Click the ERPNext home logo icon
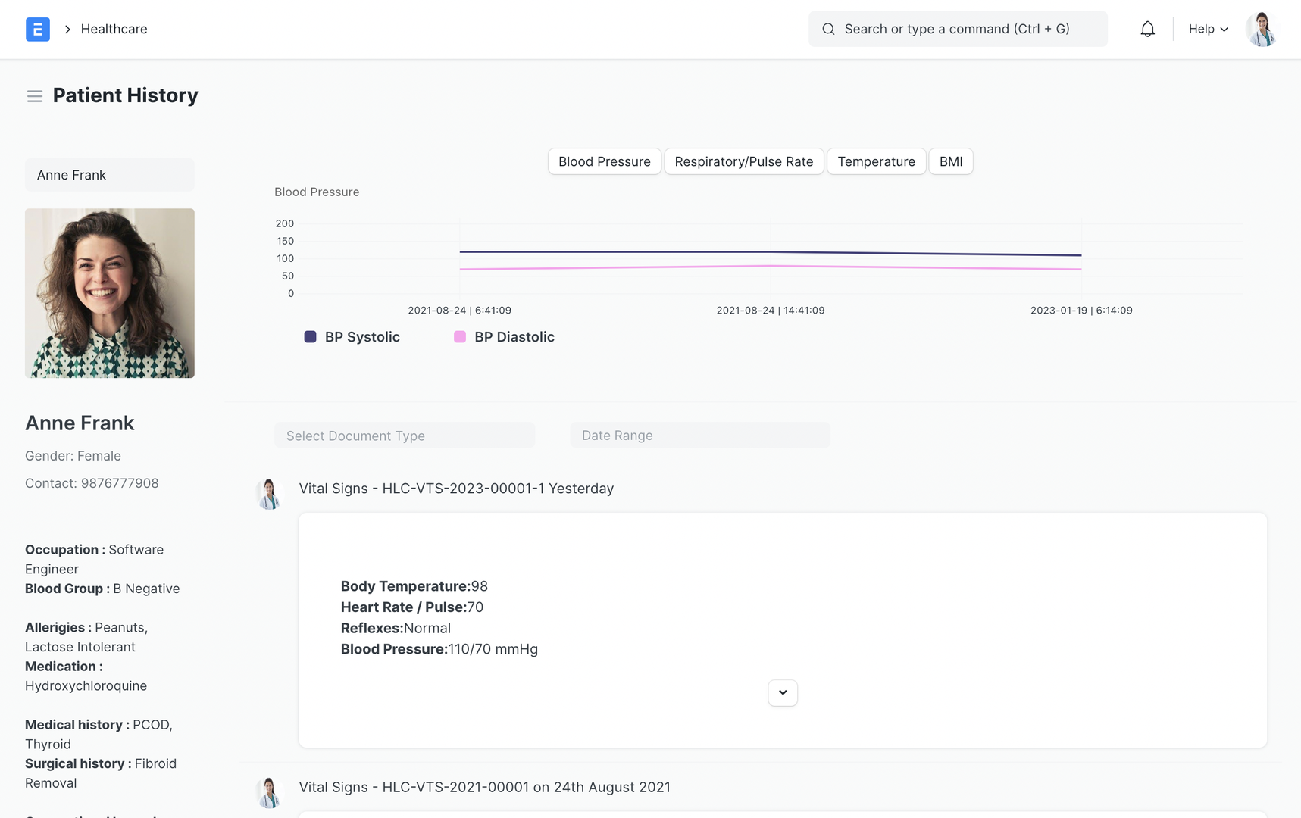The height and width of the screenshot is (818, 1301). point(38,30)
